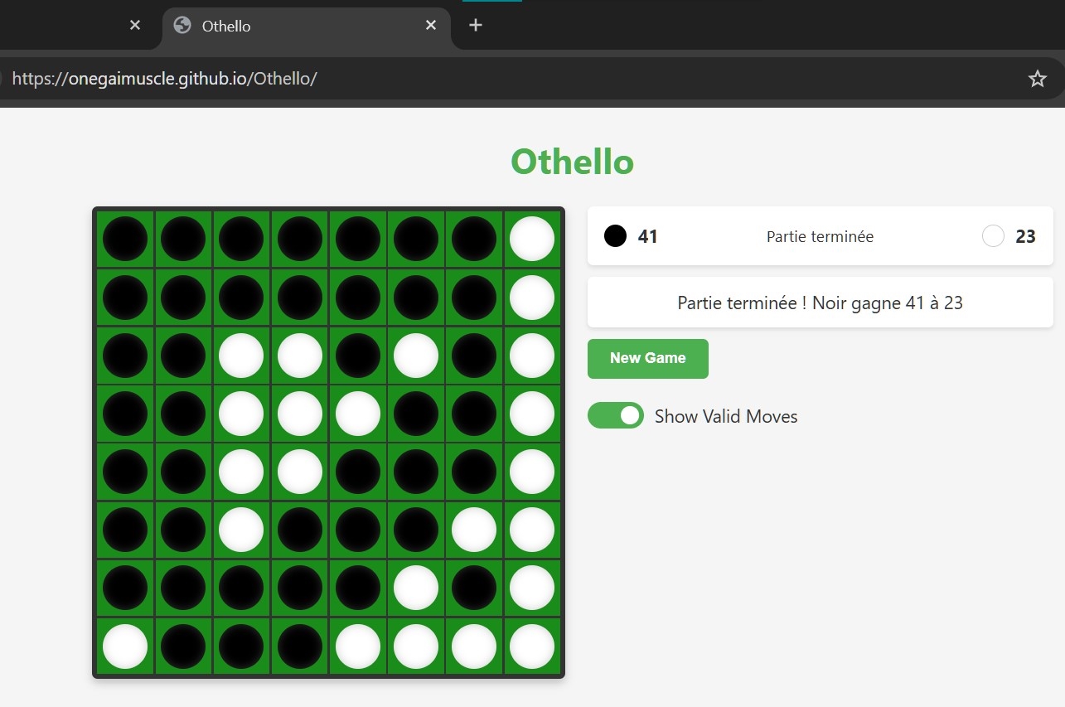
Task: Focus the address bar URL field
Action: [497, 79]
